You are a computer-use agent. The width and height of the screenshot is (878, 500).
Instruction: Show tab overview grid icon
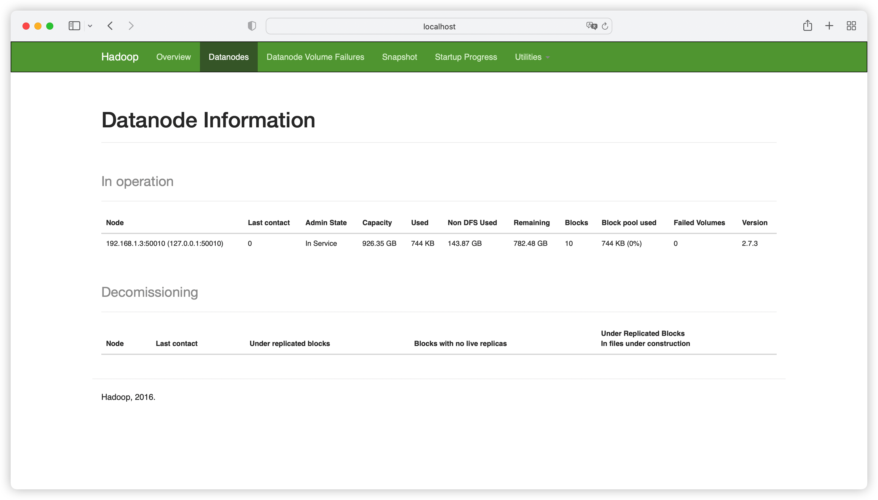pos(851,26)
